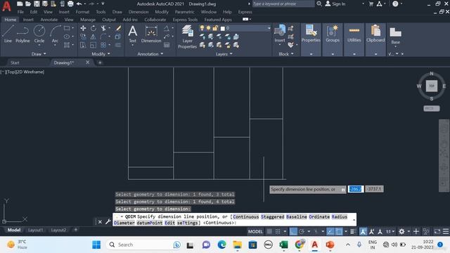Image resolution: width=450 pixels, height=253 pixels.
Task: Go to the Start file tab
Action: pyautogui.click(x=15, y=63)
